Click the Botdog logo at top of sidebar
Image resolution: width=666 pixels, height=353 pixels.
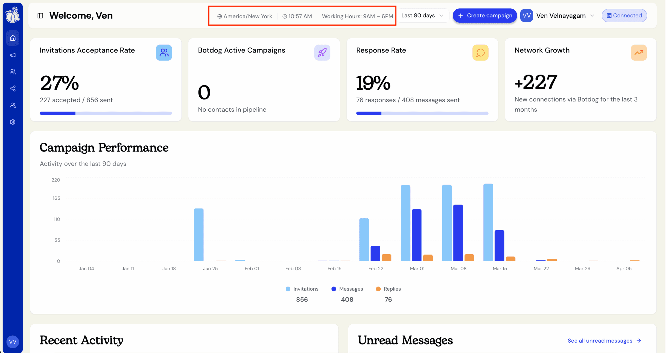12,15
